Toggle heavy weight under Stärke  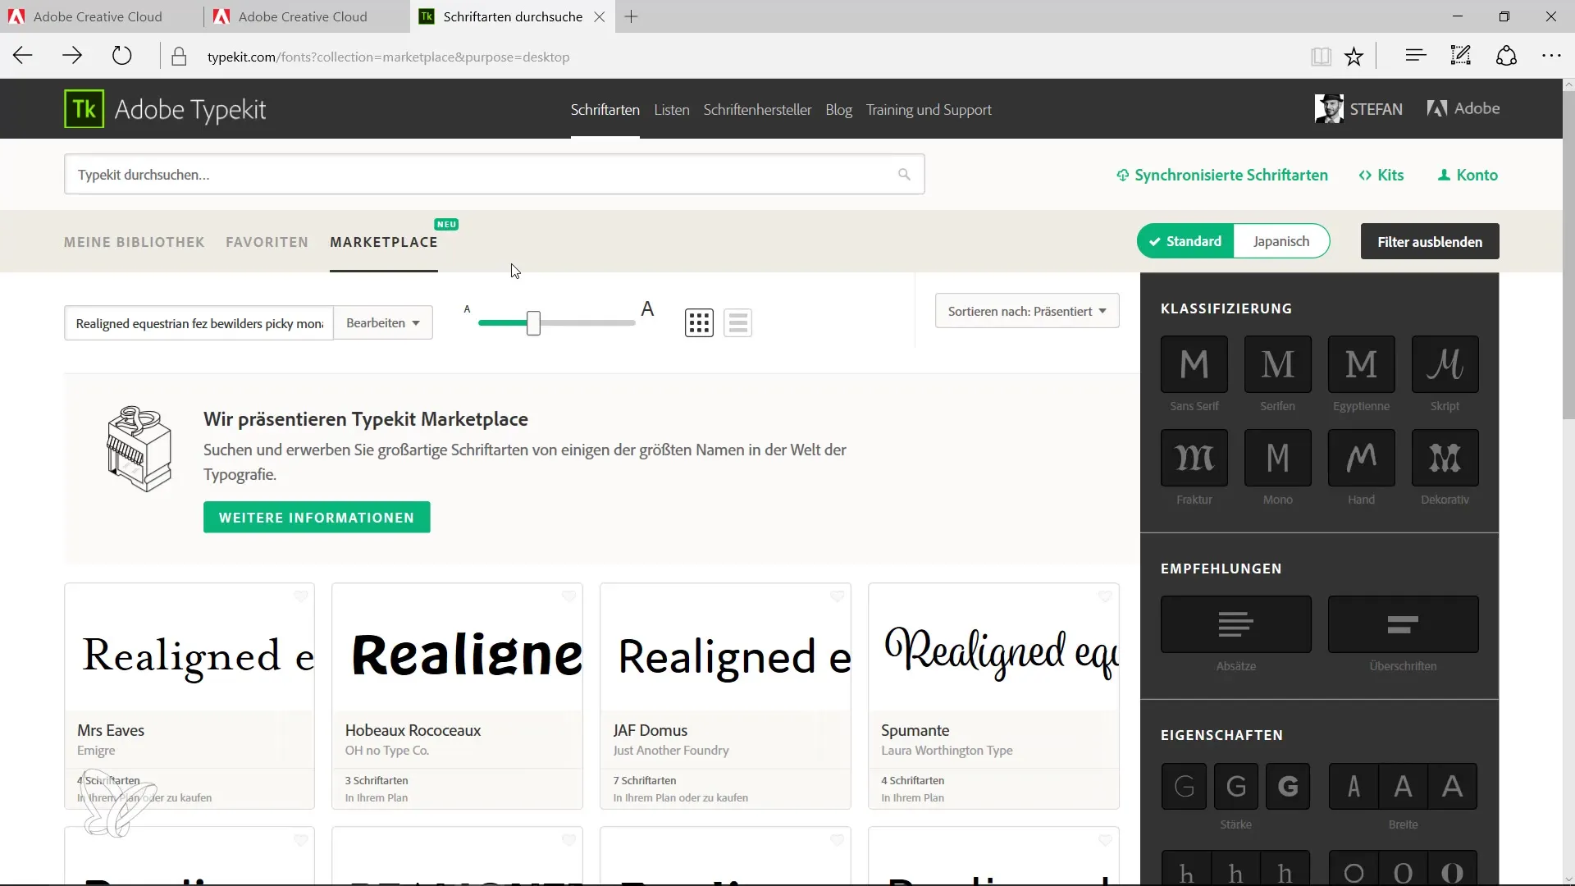[x=1288, y=787]
